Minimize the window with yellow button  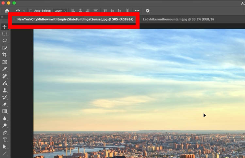8,3
